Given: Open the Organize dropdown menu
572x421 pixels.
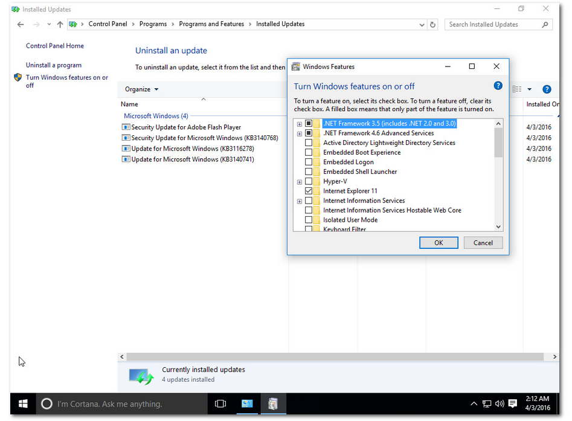Looking at the screenshot, I should [141, 89].
